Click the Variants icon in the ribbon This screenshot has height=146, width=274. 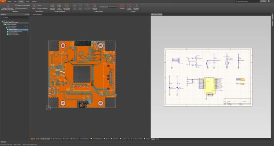point(122,6)
